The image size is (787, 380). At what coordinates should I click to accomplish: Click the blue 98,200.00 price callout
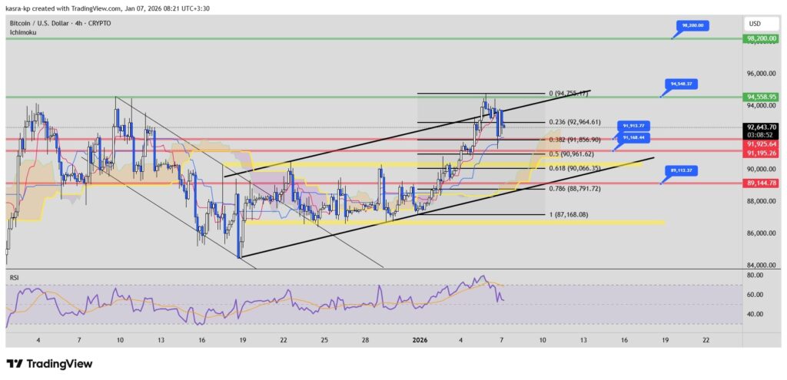[x=692, y=25]
